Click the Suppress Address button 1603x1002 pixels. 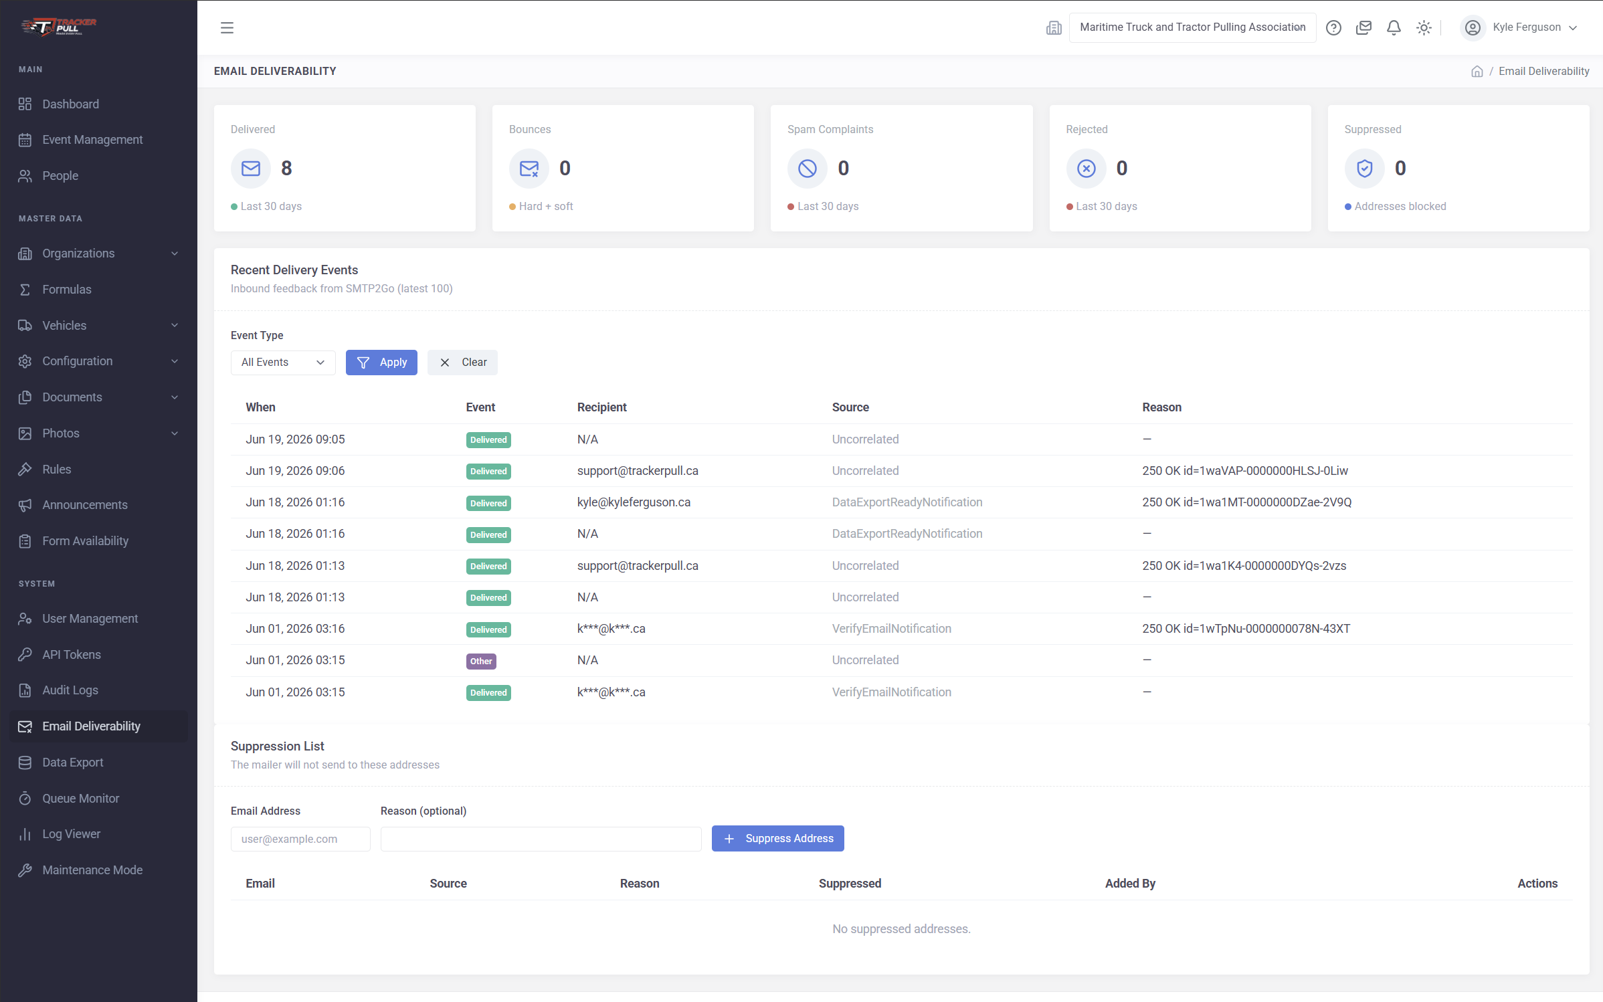pyautogui.click(x=777, y=839)
